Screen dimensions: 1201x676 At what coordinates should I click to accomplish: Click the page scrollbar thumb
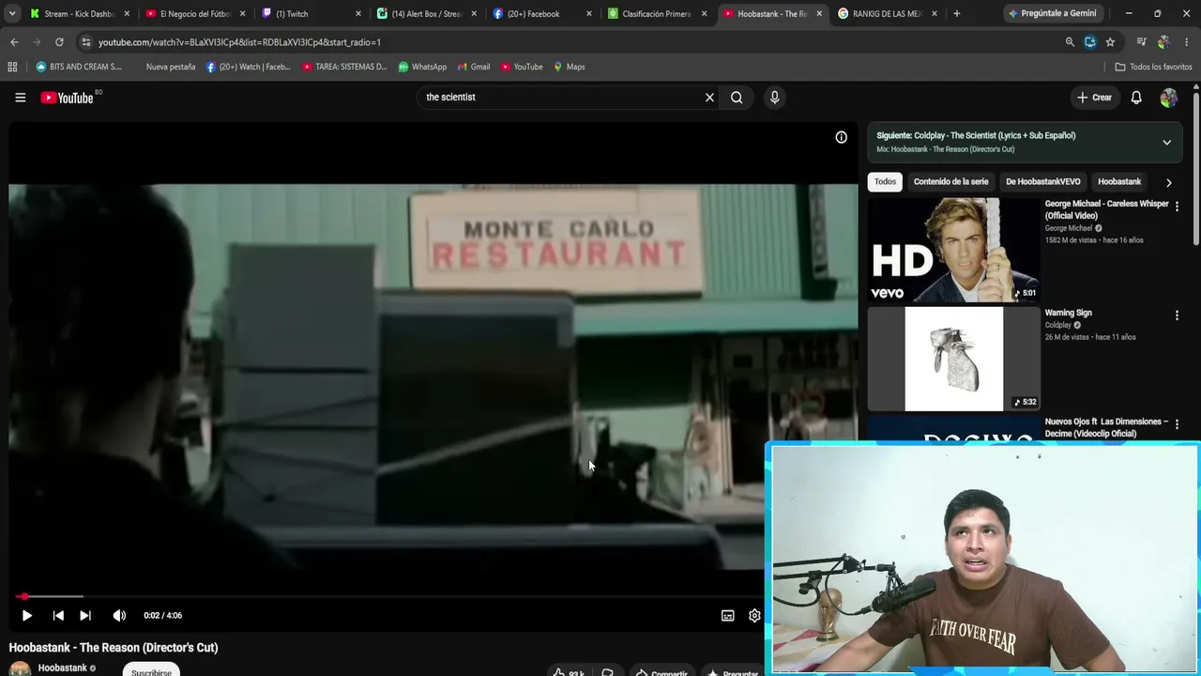1196,169
